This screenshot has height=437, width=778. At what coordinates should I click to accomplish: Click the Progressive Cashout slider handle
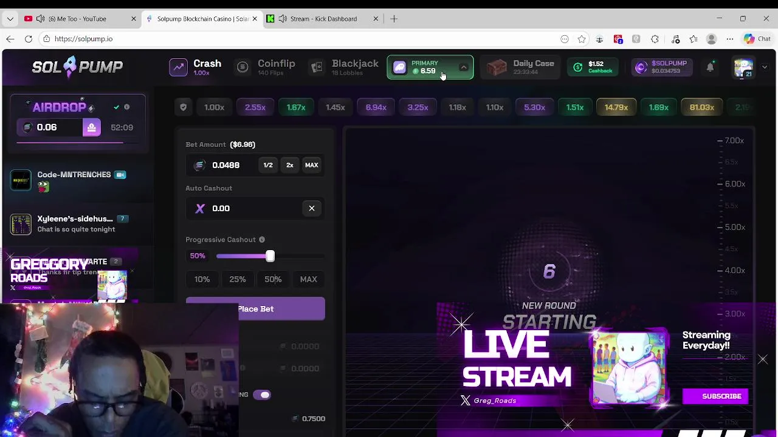click(270, 256)
